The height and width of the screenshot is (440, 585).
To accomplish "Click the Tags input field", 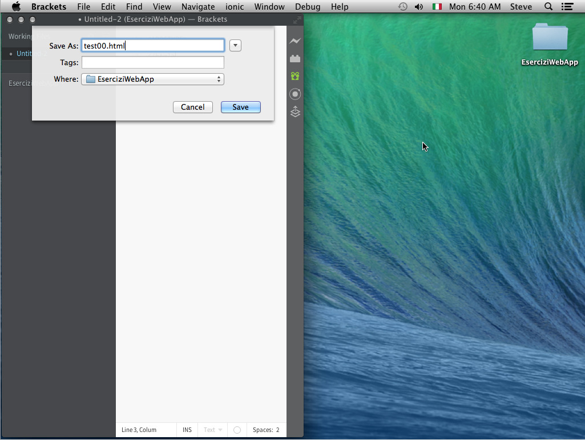I will pyautogui.click(x=152, y=62).
